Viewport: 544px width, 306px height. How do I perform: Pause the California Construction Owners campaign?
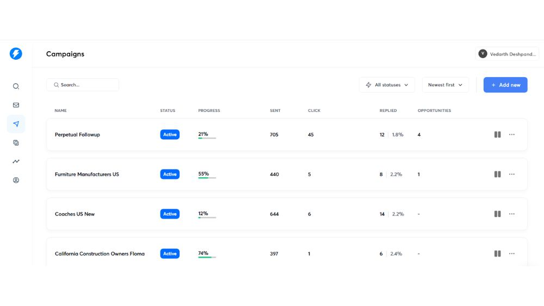pos(497,254)
